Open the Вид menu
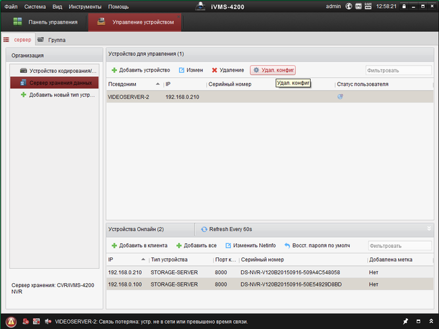This screenshot has width=439, height=329. pyautogui.click(x=57, y=7)
